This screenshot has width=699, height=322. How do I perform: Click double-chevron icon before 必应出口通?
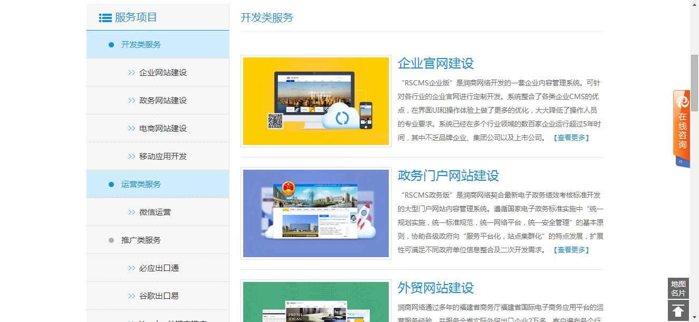[132, 268]
